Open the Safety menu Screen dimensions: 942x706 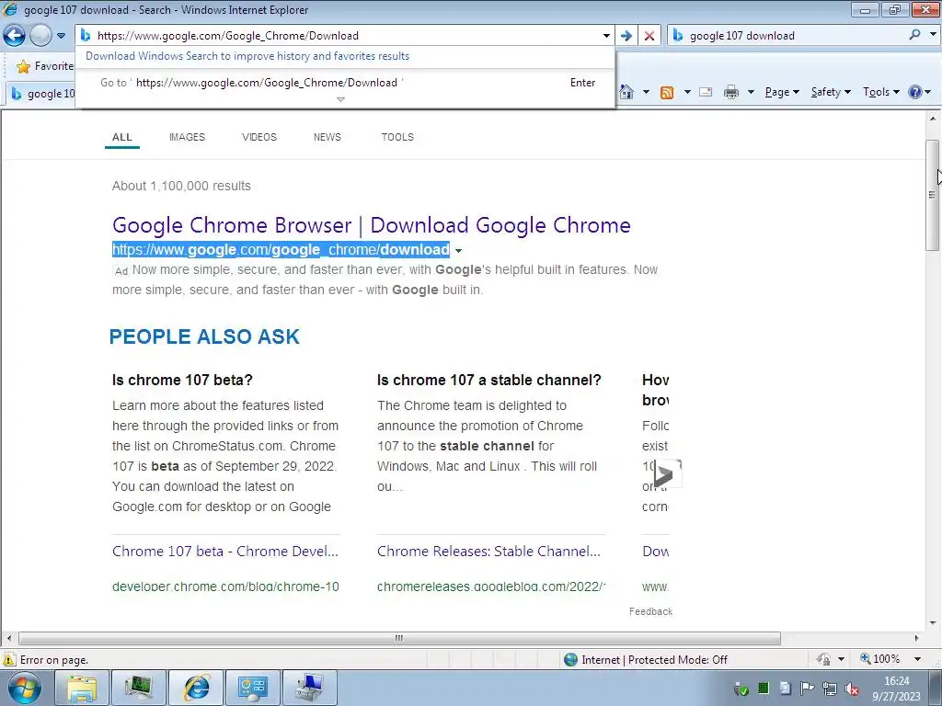click(x=831, y=92)
